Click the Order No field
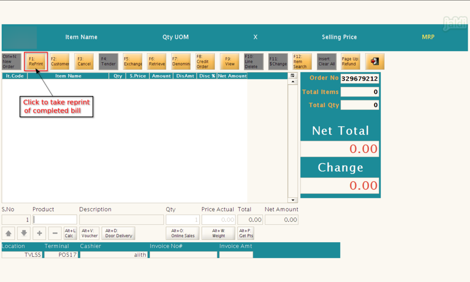The image size is (470, 282). tap(360, 79)
